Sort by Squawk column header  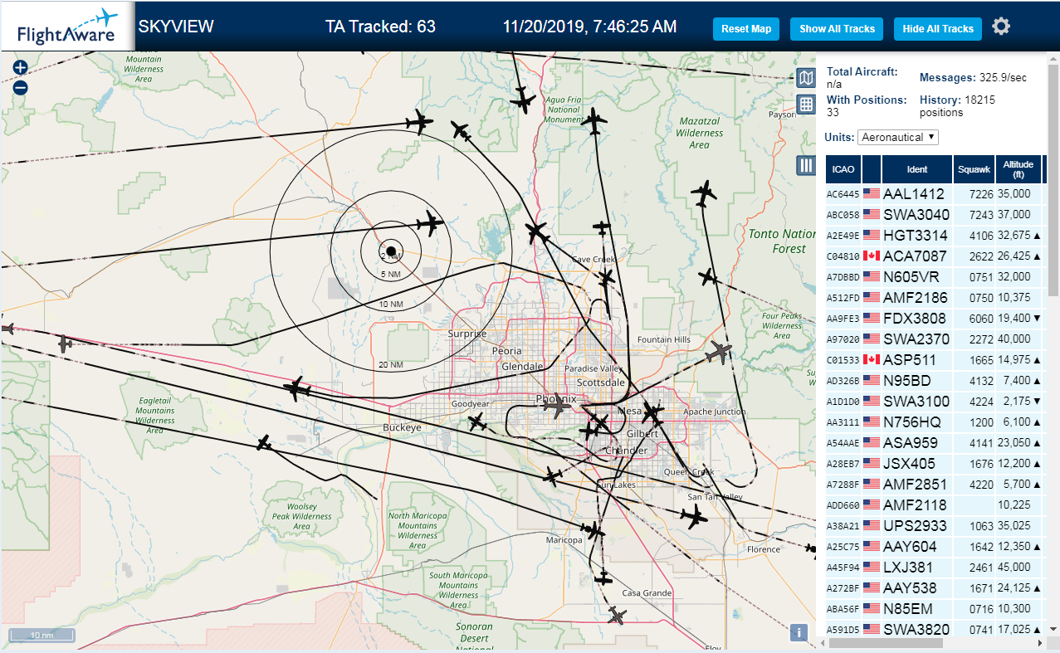click(x=974, y=169)
